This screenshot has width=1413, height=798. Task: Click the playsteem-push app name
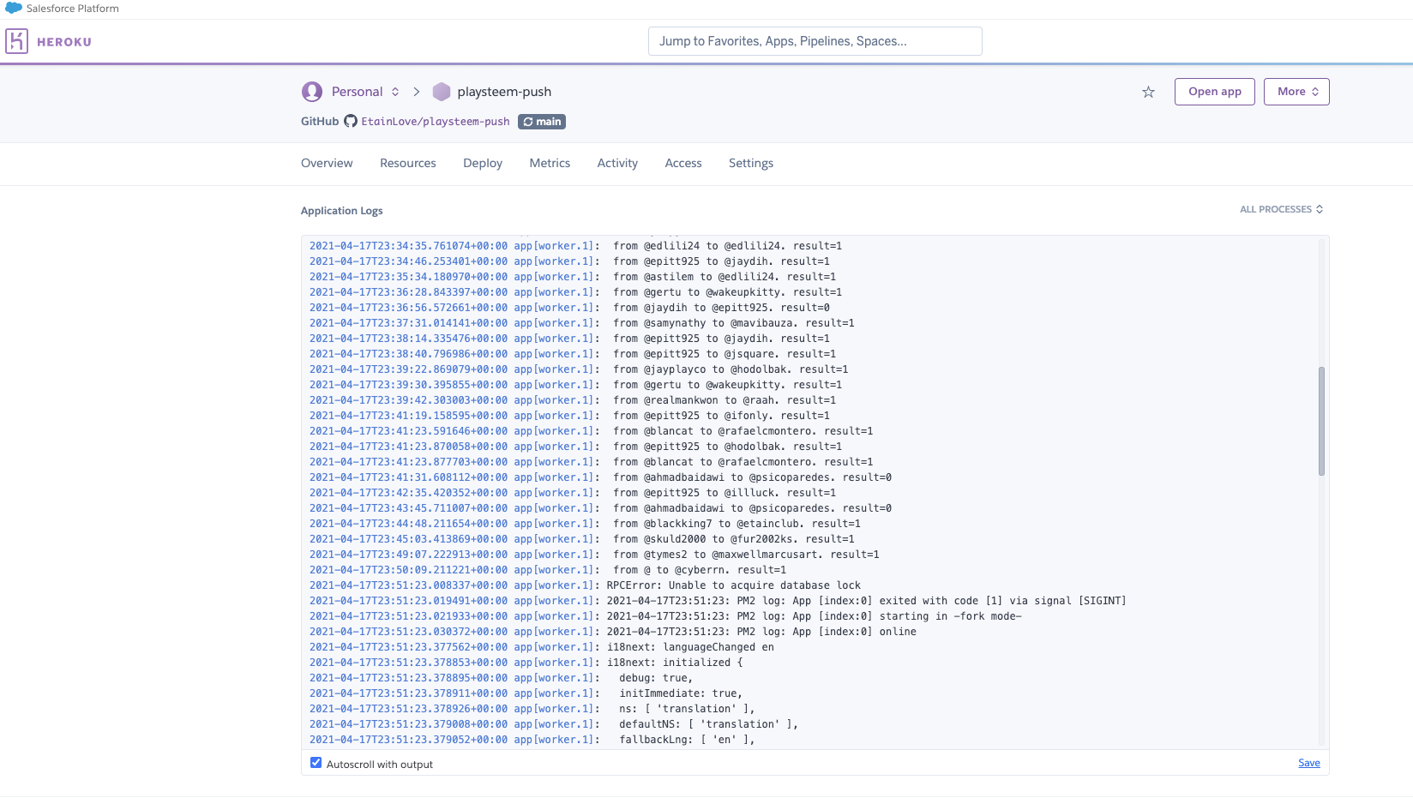pyautogui.click(x=504, y=92)
